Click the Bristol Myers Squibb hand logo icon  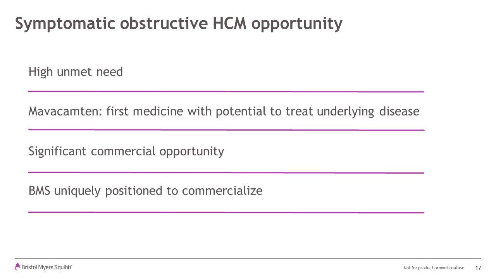pyautogui.click(x=17, y=267)
